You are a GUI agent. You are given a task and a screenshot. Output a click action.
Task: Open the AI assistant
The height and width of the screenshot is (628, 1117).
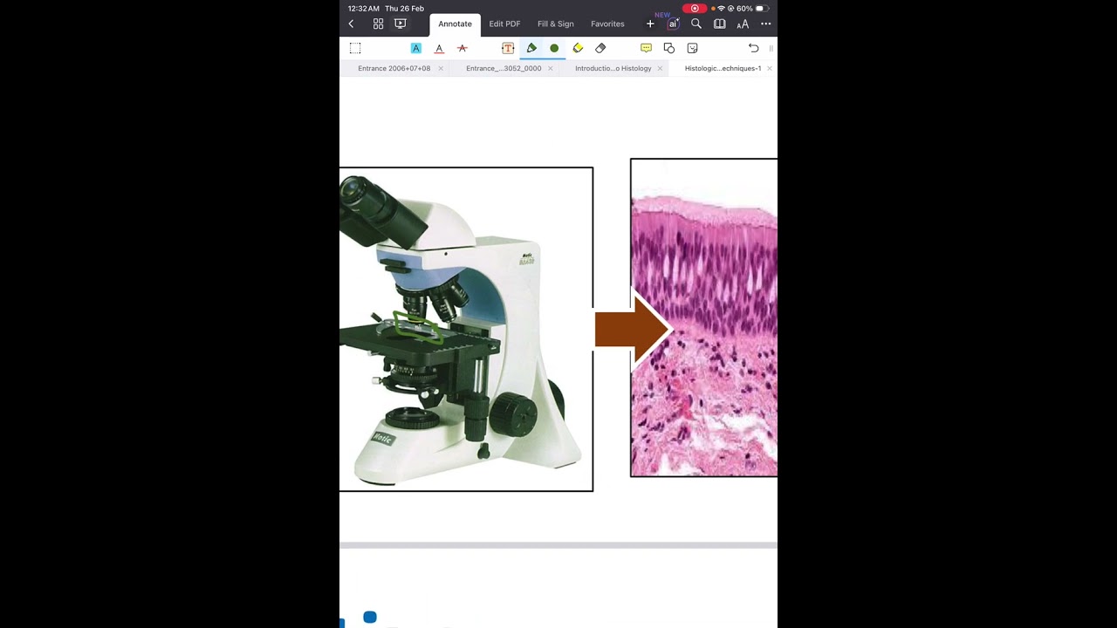coord(673,24)
